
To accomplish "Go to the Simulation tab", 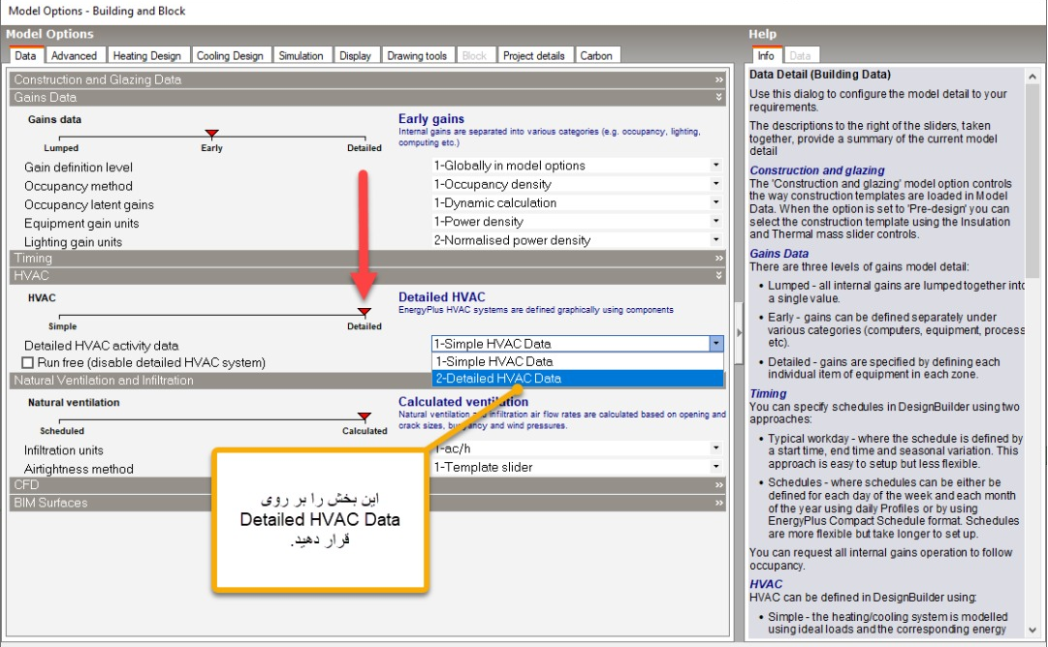I will (x=301, y=55).
